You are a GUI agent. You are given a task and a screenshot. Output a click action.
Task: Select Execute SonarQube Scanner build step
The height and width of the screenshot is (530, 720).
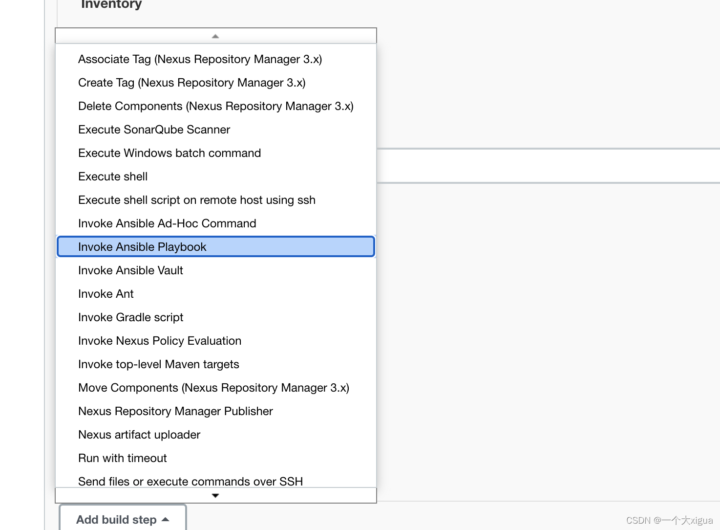point(154,129)
